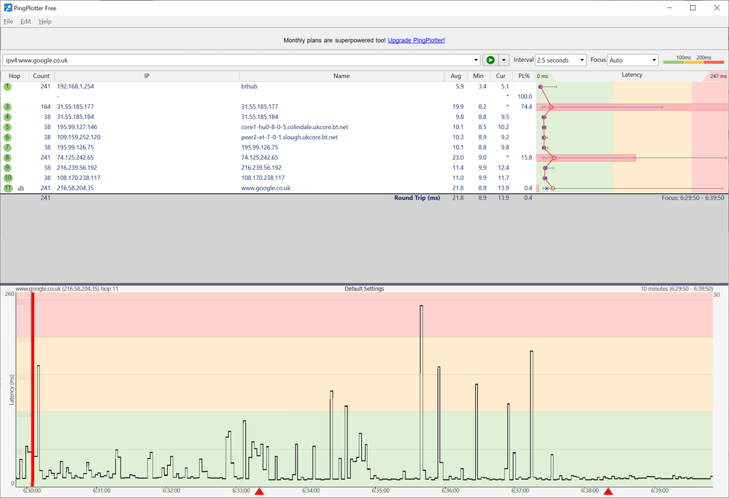Open the Help menu
This screenshot has width=729, height=498.
[45, 22]
